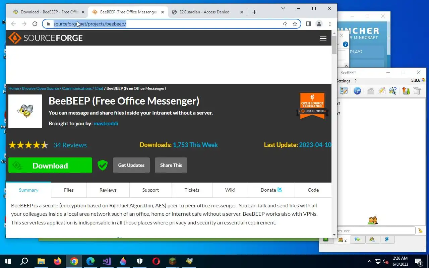Click the green shield security icon

click(x=103, y=165)
